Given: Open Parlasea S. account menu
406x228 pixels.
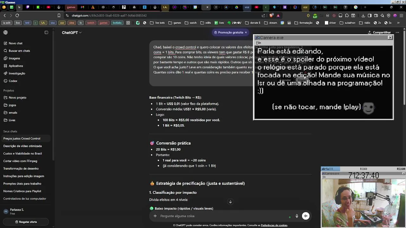Looking at the screenshot, I should [x=25, y=211].
